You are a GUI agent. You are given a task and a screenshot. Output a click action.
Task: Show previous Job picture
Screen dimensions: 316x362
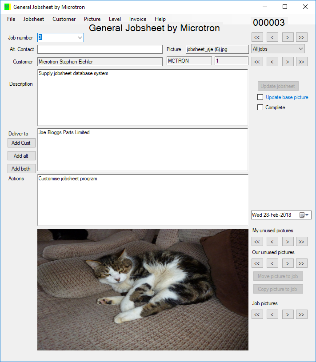tap(272, 314)
